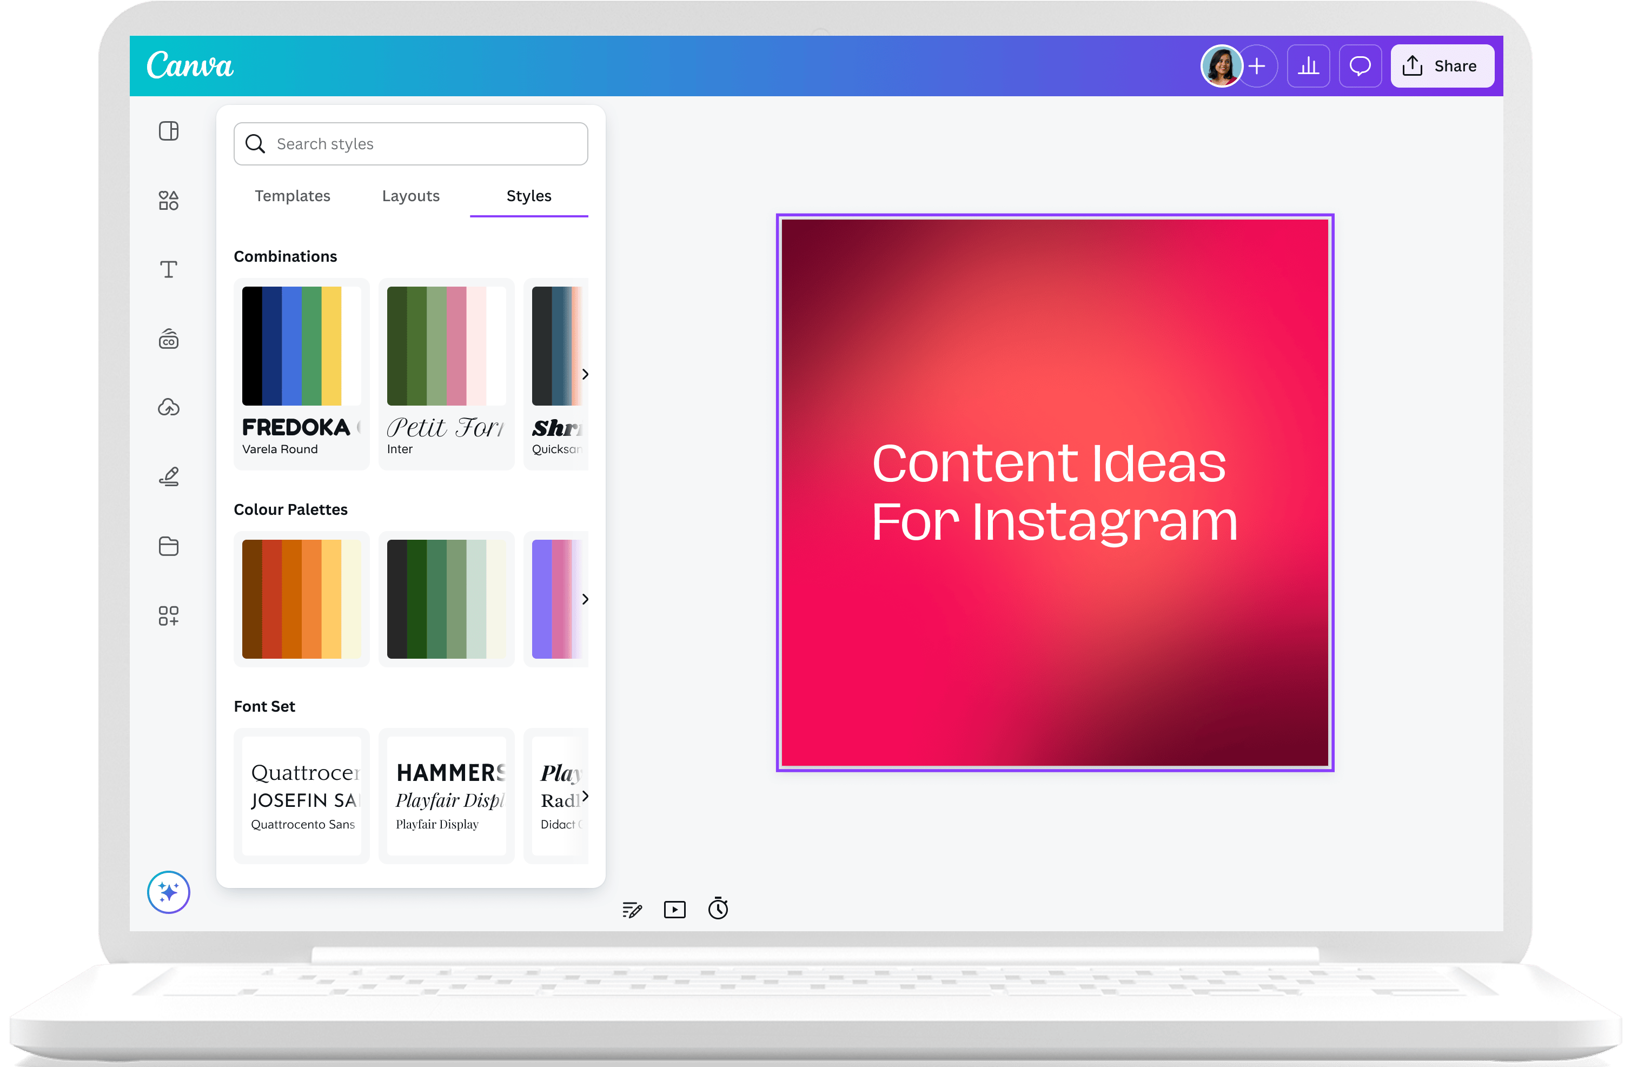Show more colour palettes
The width and height of the screenshot is (1631, 1067).
[x=586, y=599]
